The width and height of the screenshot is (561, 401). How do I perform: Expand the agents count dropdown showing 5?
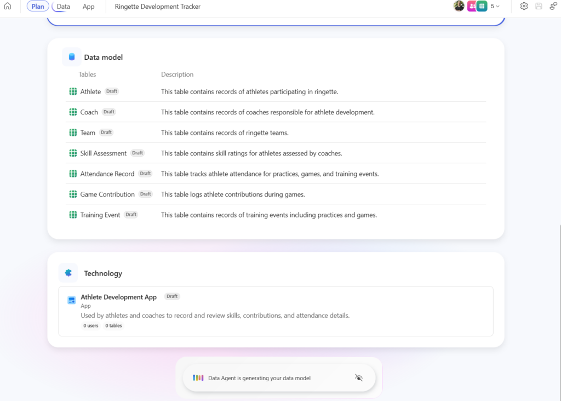point(495,7)
